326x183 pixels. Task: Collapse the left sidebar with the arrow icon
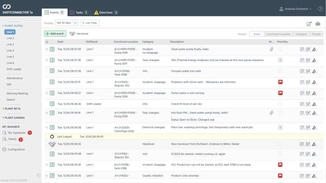pyautogui.click(x=38, y=175)
